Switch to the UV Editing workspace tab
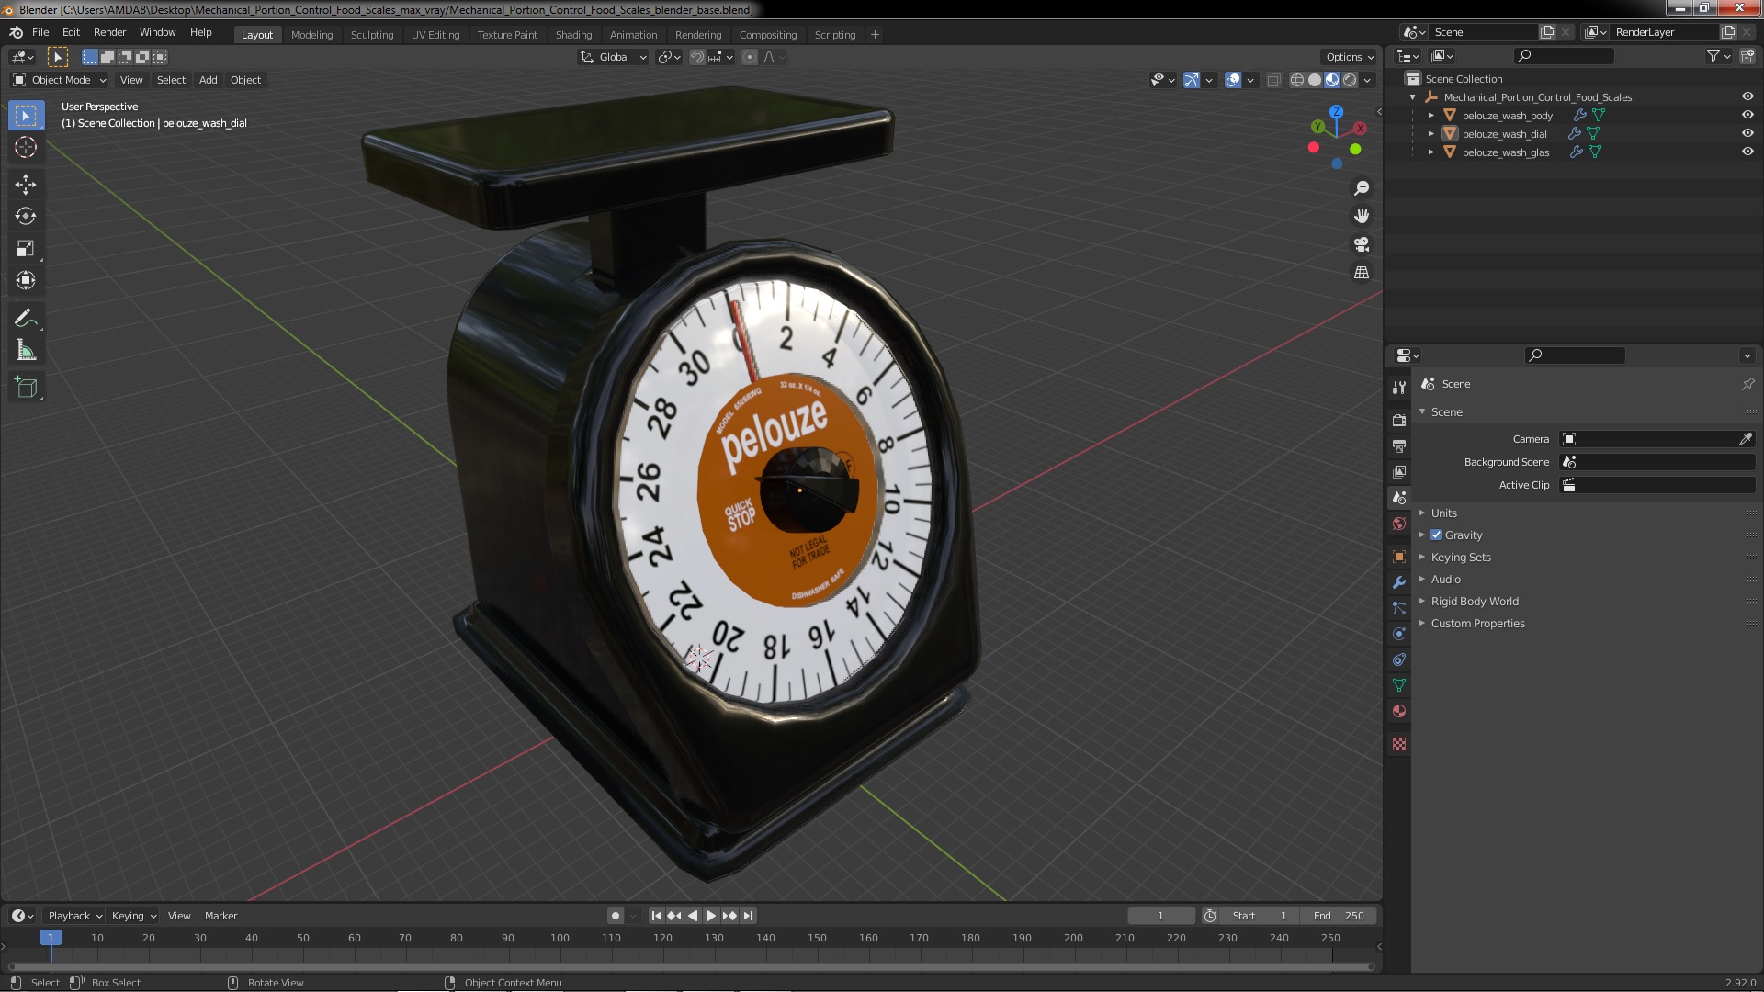Image resolution: width=1764 pixels, height=992 pixels. pyautogui.click(x=435, y=35)
